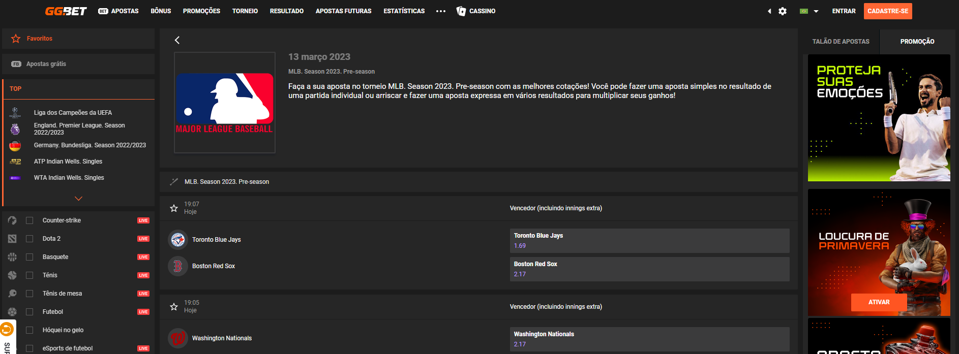
Task: Check the eSports de futebol checkbox
Action: pos(29,348)
